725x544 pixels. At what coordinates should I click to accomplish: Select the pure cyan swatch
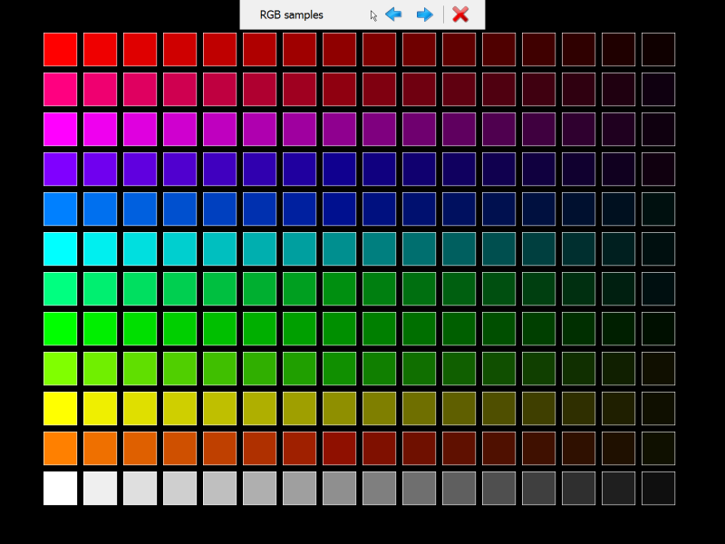[x=60, y=248]
